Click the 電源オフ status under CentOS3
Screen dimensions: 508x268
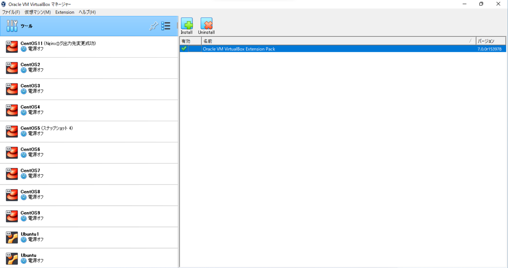(36, 91)
